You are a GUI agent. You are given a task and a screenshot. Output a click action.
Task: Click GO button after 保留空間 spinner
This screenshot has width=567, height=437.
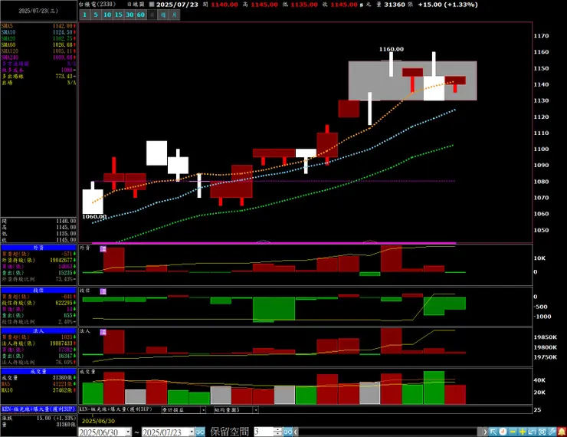tap(287, 432)
